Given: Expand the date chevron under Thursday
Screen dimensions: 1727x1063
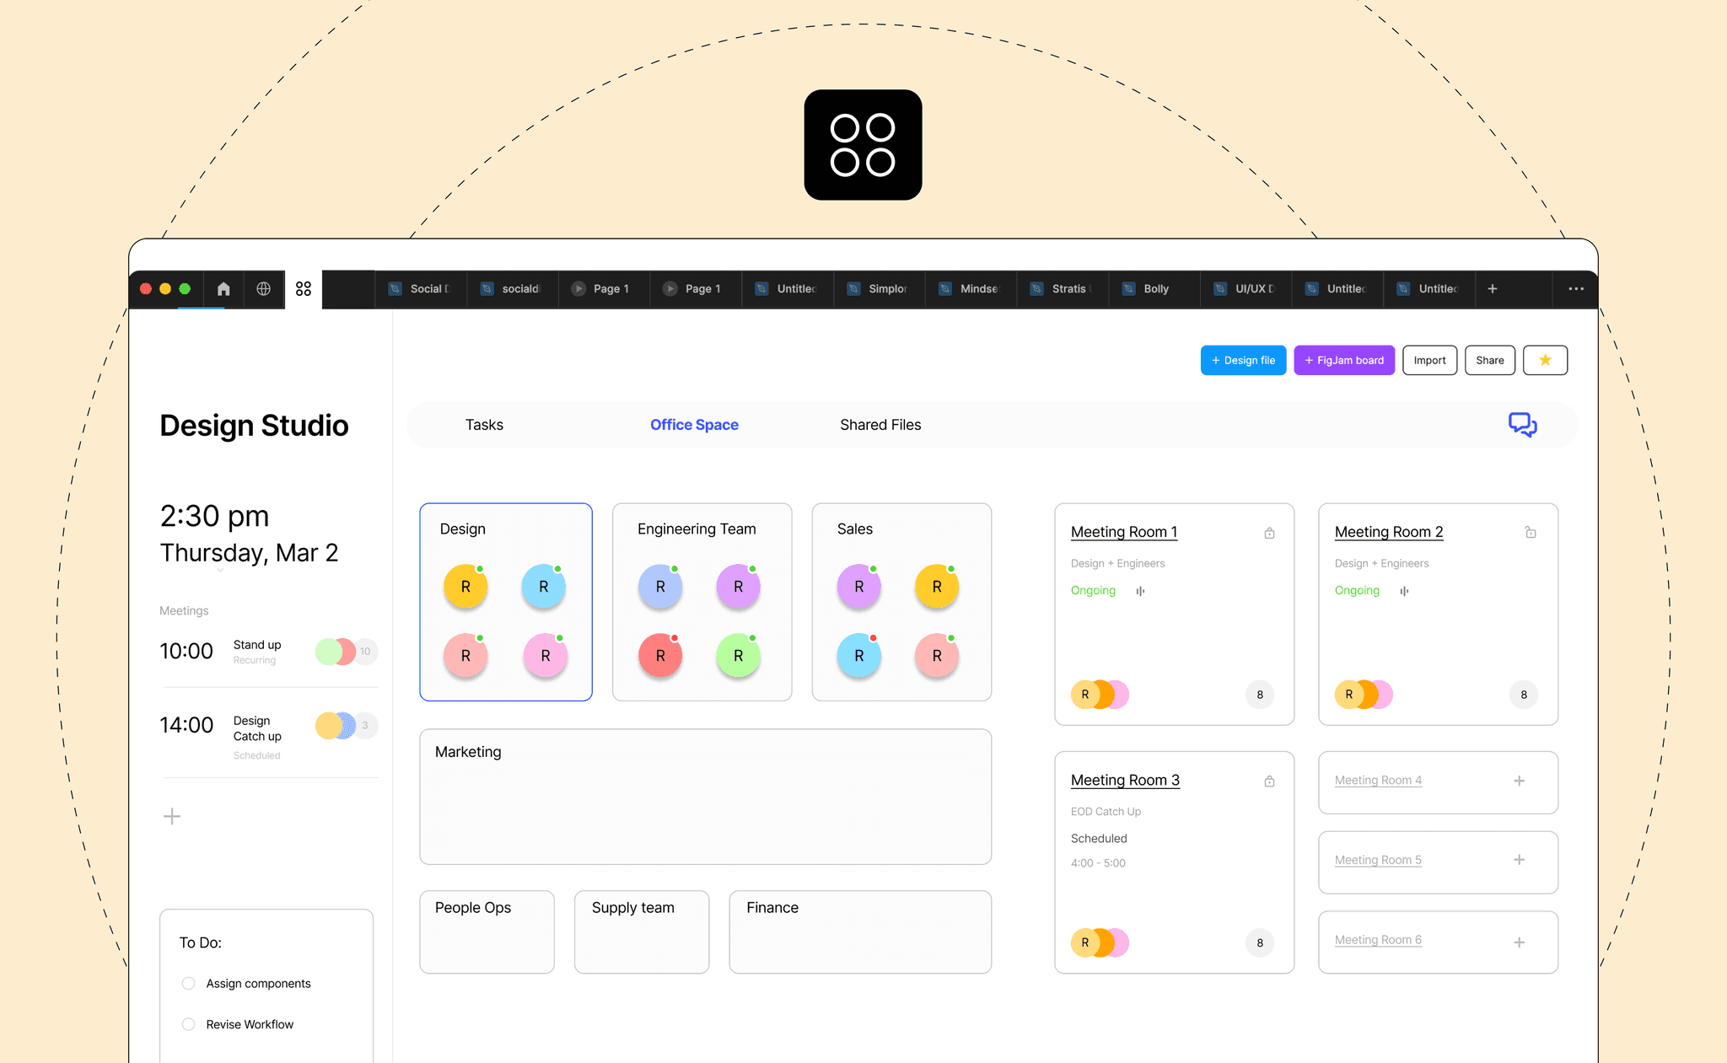Looking at the screenshot, I should click(x=220, y=571).
